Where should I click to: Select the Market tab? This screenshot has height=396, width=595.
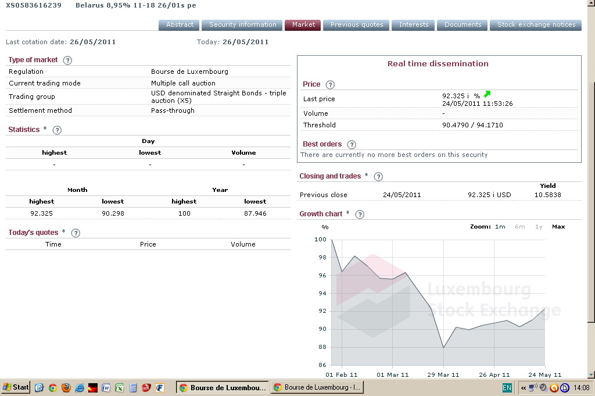click(x=303, y=24)
